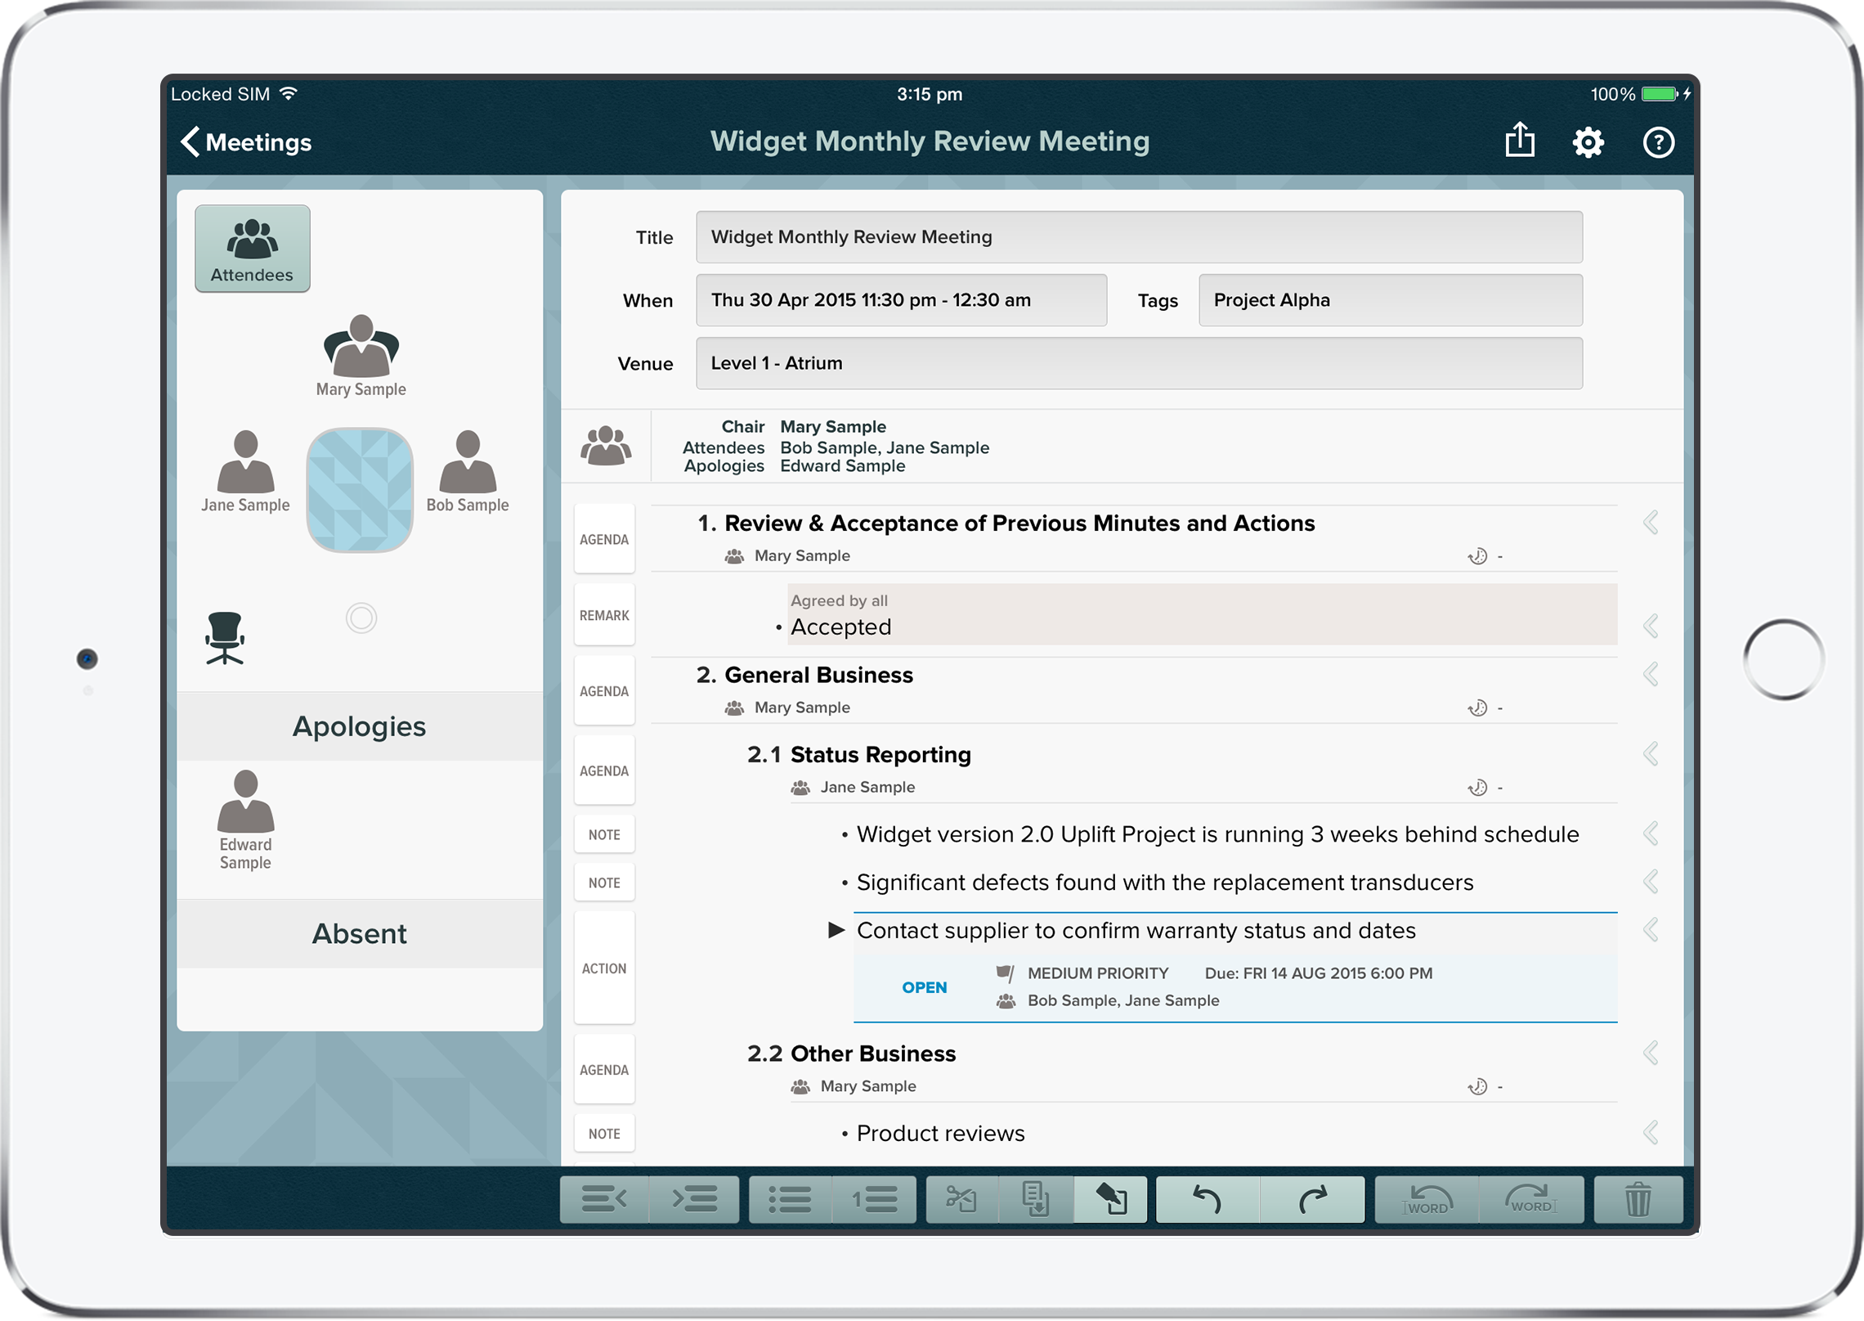Click the Venue input field
Screen dimensions: 1864x1321
pos(1138,363)
